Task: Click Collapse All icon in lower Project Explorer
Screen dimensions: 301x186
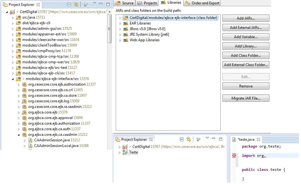Action: [x=182, y=139]
